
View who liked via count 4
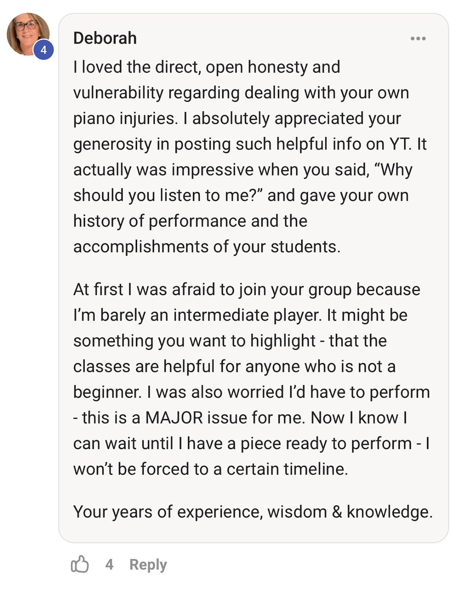pos(109,564)
